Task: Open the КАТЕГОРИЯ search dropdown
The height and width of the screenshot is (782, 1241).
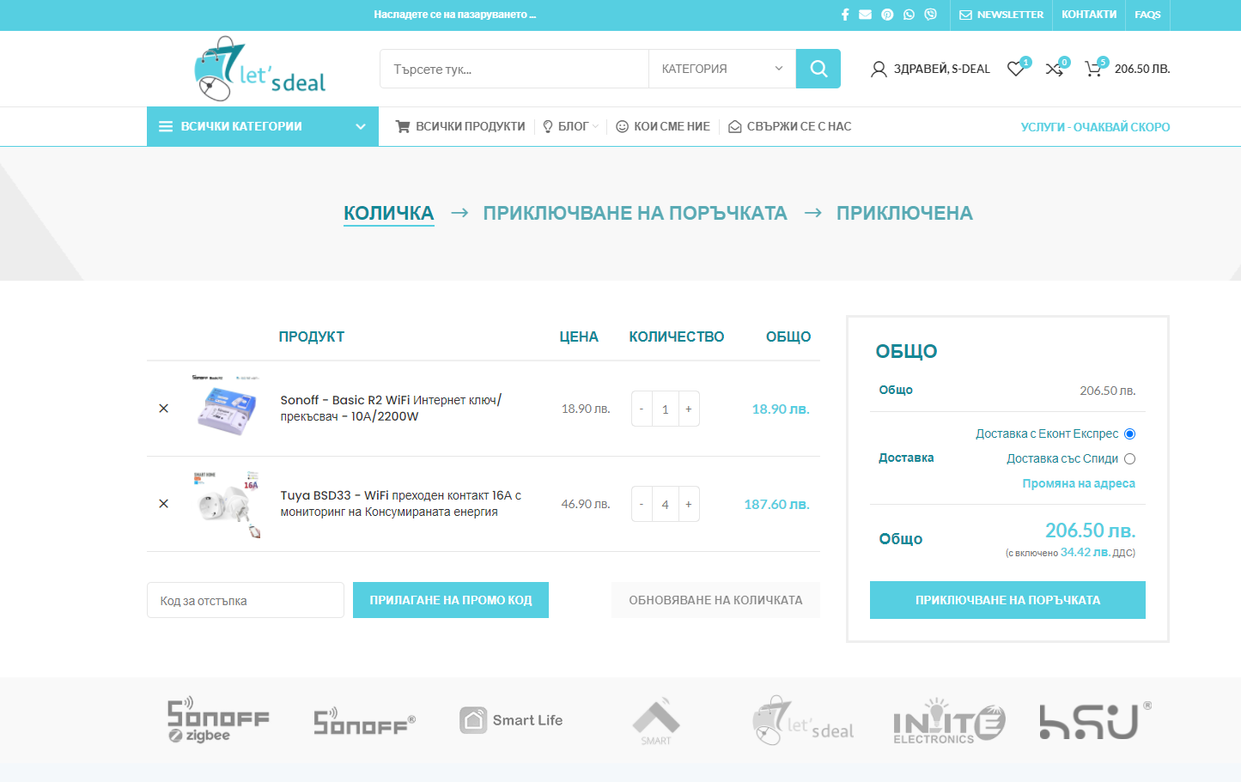Action: (722, 69)
